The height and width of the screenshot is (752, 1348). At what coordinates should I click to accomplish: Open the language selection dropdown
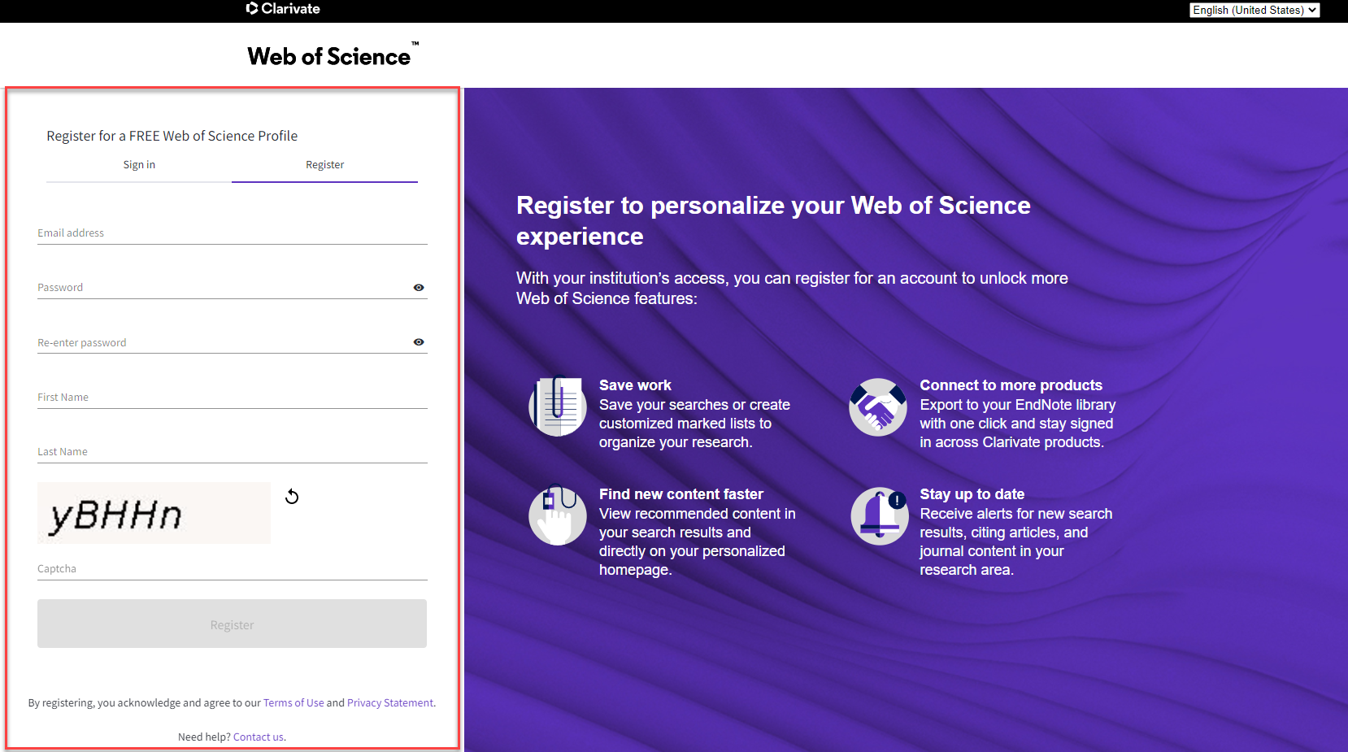coord(1254,10)
